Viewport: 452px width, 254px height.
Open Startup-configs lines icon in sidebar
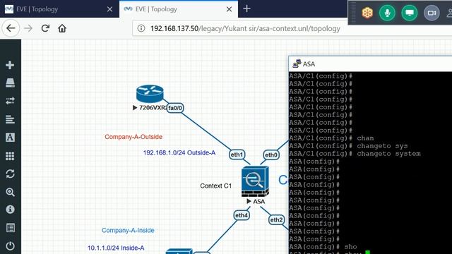click(10, 119)
